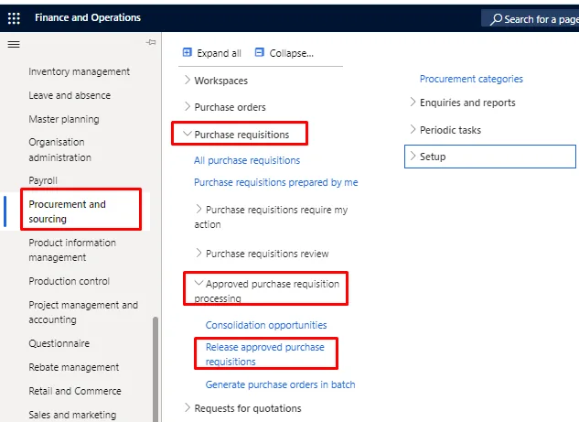Open Purchase requisitions prepared by me
Viewport: 579px width, 422px height.
click(x=276, y=182)
